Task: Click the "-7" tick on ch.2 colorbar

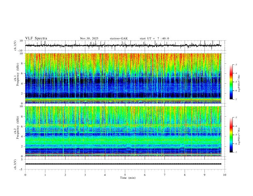Action: point(235,152)
